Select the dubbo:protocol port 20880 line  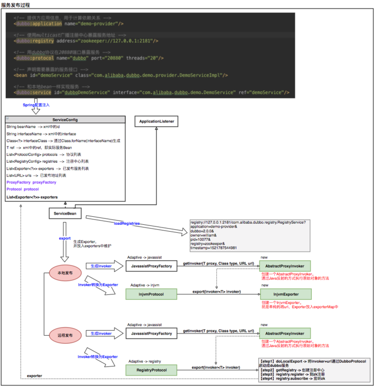(x=89, y=58)
